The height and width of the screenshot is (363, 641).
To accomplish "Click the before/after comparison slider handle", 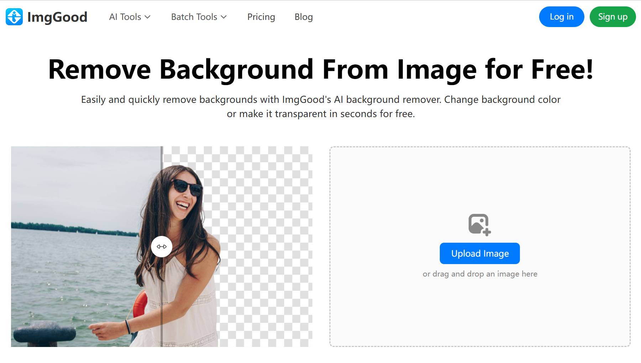I will pyautogui.click(x=162, y=247).
